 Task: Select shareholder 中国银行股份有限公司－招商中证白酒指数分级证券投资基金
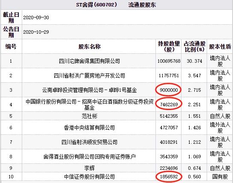point(89,105)
